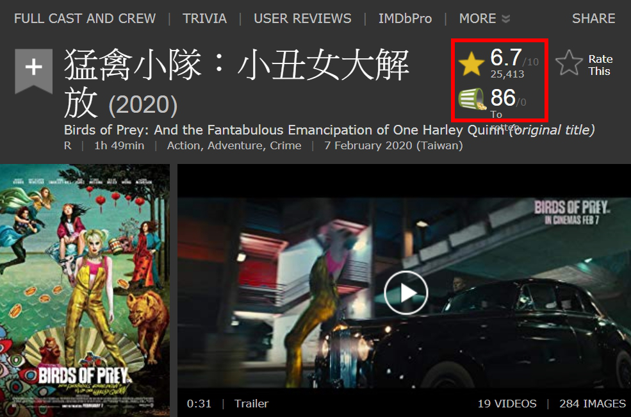This screenshot has height=417, width=631.
Task: Click the SHARE button
Action: [594, 19]
